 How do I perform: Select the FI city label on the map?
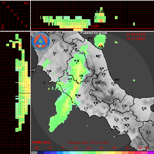[x=53, y=41]
